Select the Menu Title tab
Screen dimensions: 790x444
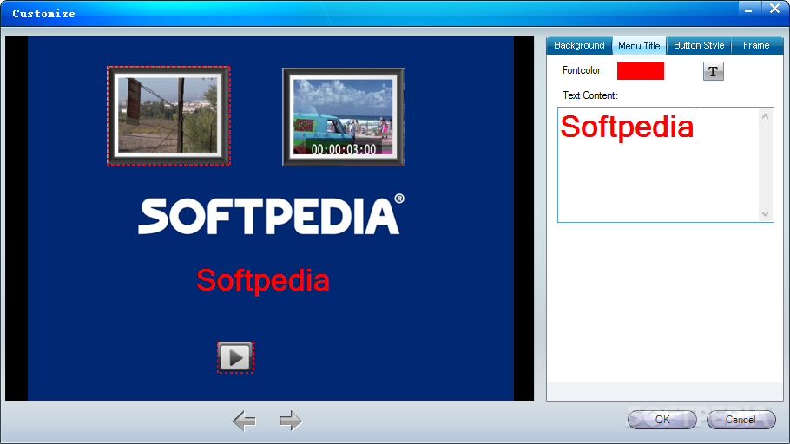point(639,46)
